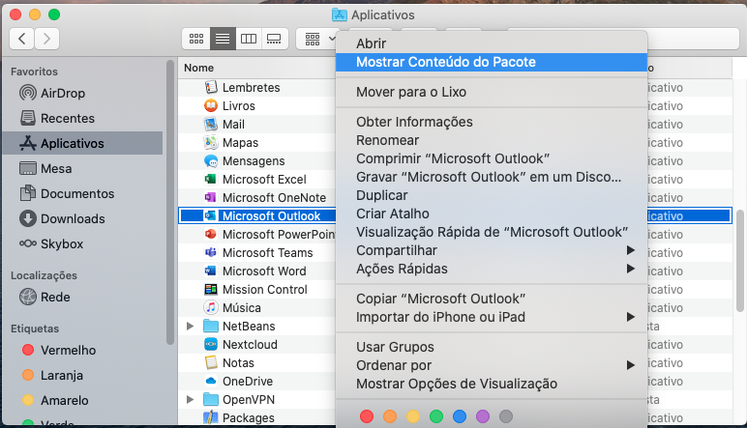
Task: Open the group-by dropdown in toolbar
Action: (x=318, y=39)
